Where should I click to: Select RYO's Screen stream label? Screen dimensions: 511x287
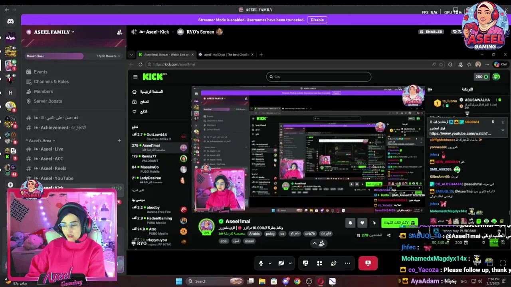pyautogui.click(x=200, y=32)
